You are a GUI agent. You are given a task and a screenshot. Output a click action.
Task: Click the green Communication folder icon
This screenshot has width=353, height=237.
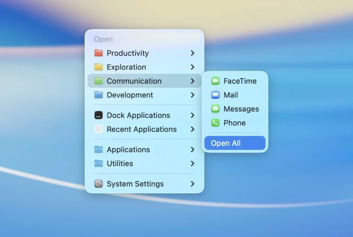click(x=98, y=81)
